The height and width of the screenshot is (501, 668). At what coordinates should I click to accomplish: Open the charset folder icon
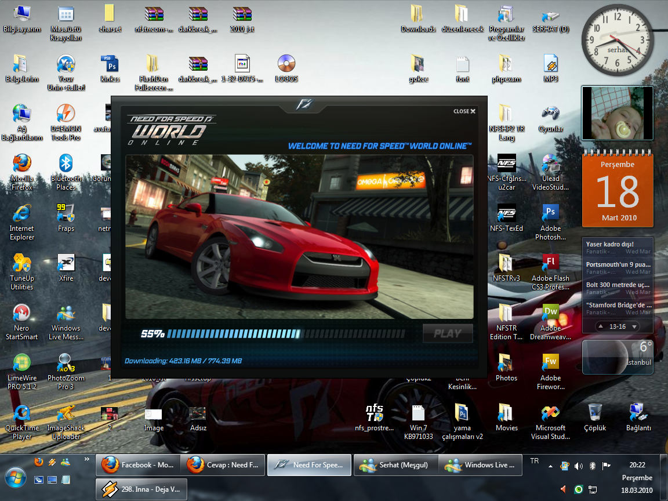point(110,19)
